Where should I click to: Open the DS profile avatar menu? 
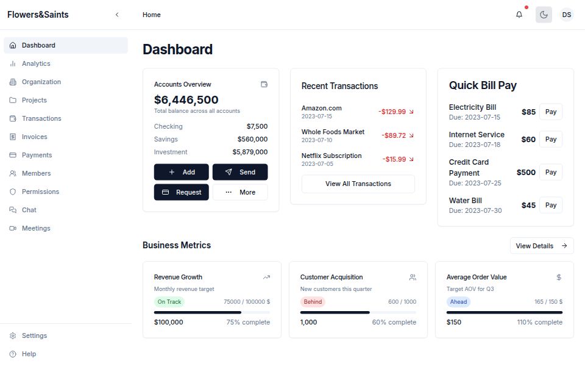(567, 15)
